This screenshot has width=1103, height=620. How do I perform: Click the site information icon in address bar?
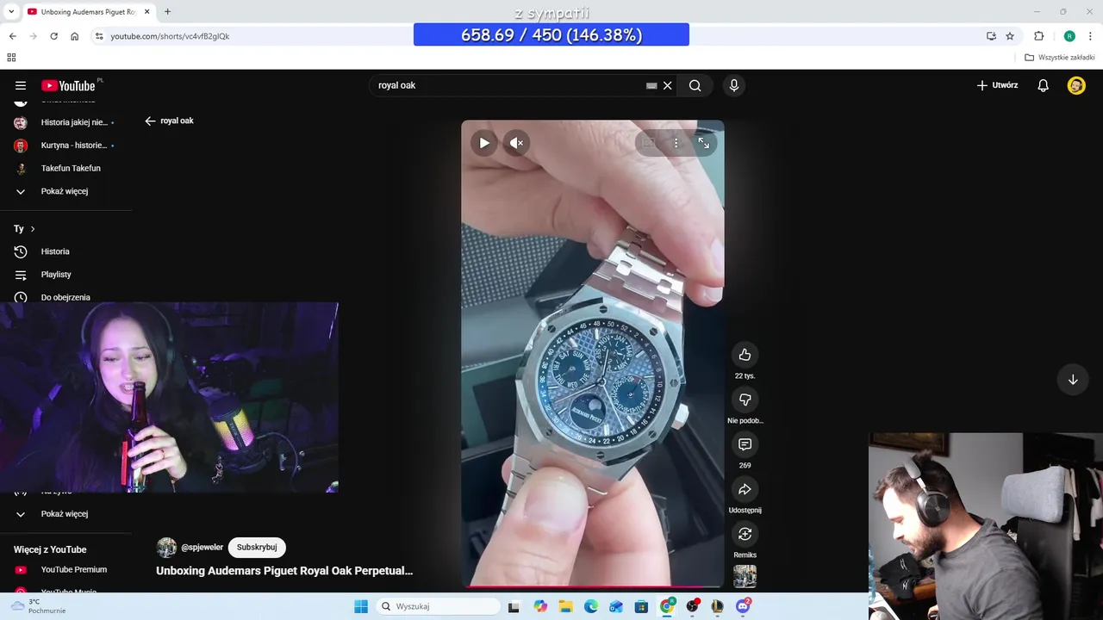99,36
